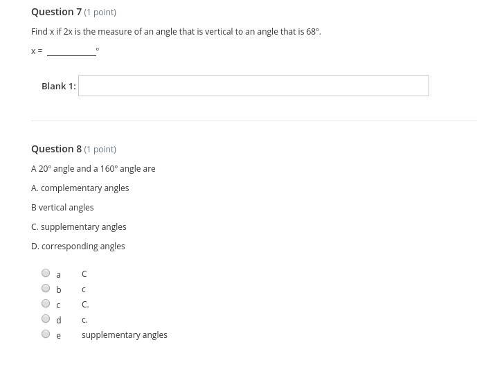Click '(1 point)' next to Question 7
Image resolution: width=477 pixels, height=367 pixels.
pyautogui.click(x=100, y=12)
